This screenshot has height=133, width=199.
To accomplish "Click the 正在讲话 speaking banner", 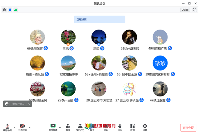I will pyautogui.click(x=99, y=19).
